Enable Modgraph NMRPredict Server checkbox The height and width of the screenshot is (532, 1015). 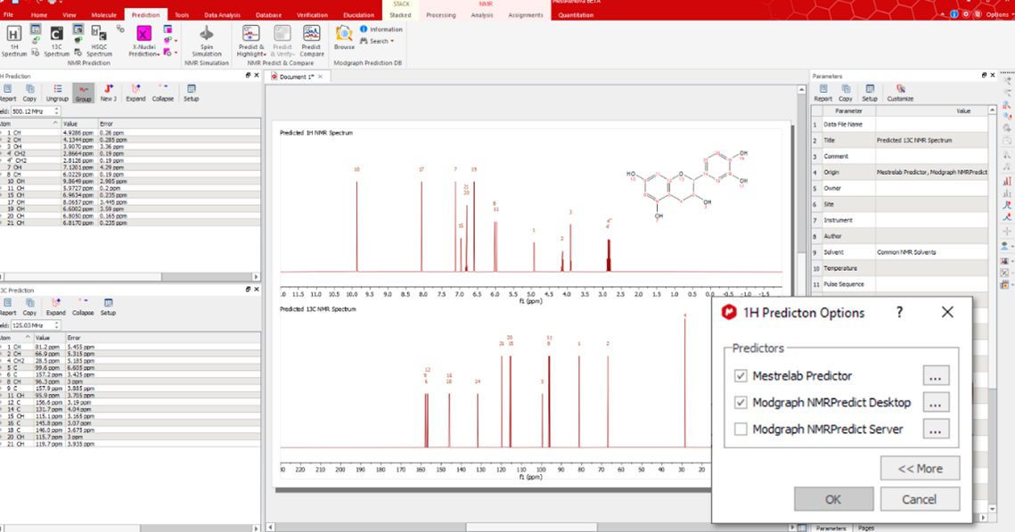pyautogui.click(x=741, y=430)
